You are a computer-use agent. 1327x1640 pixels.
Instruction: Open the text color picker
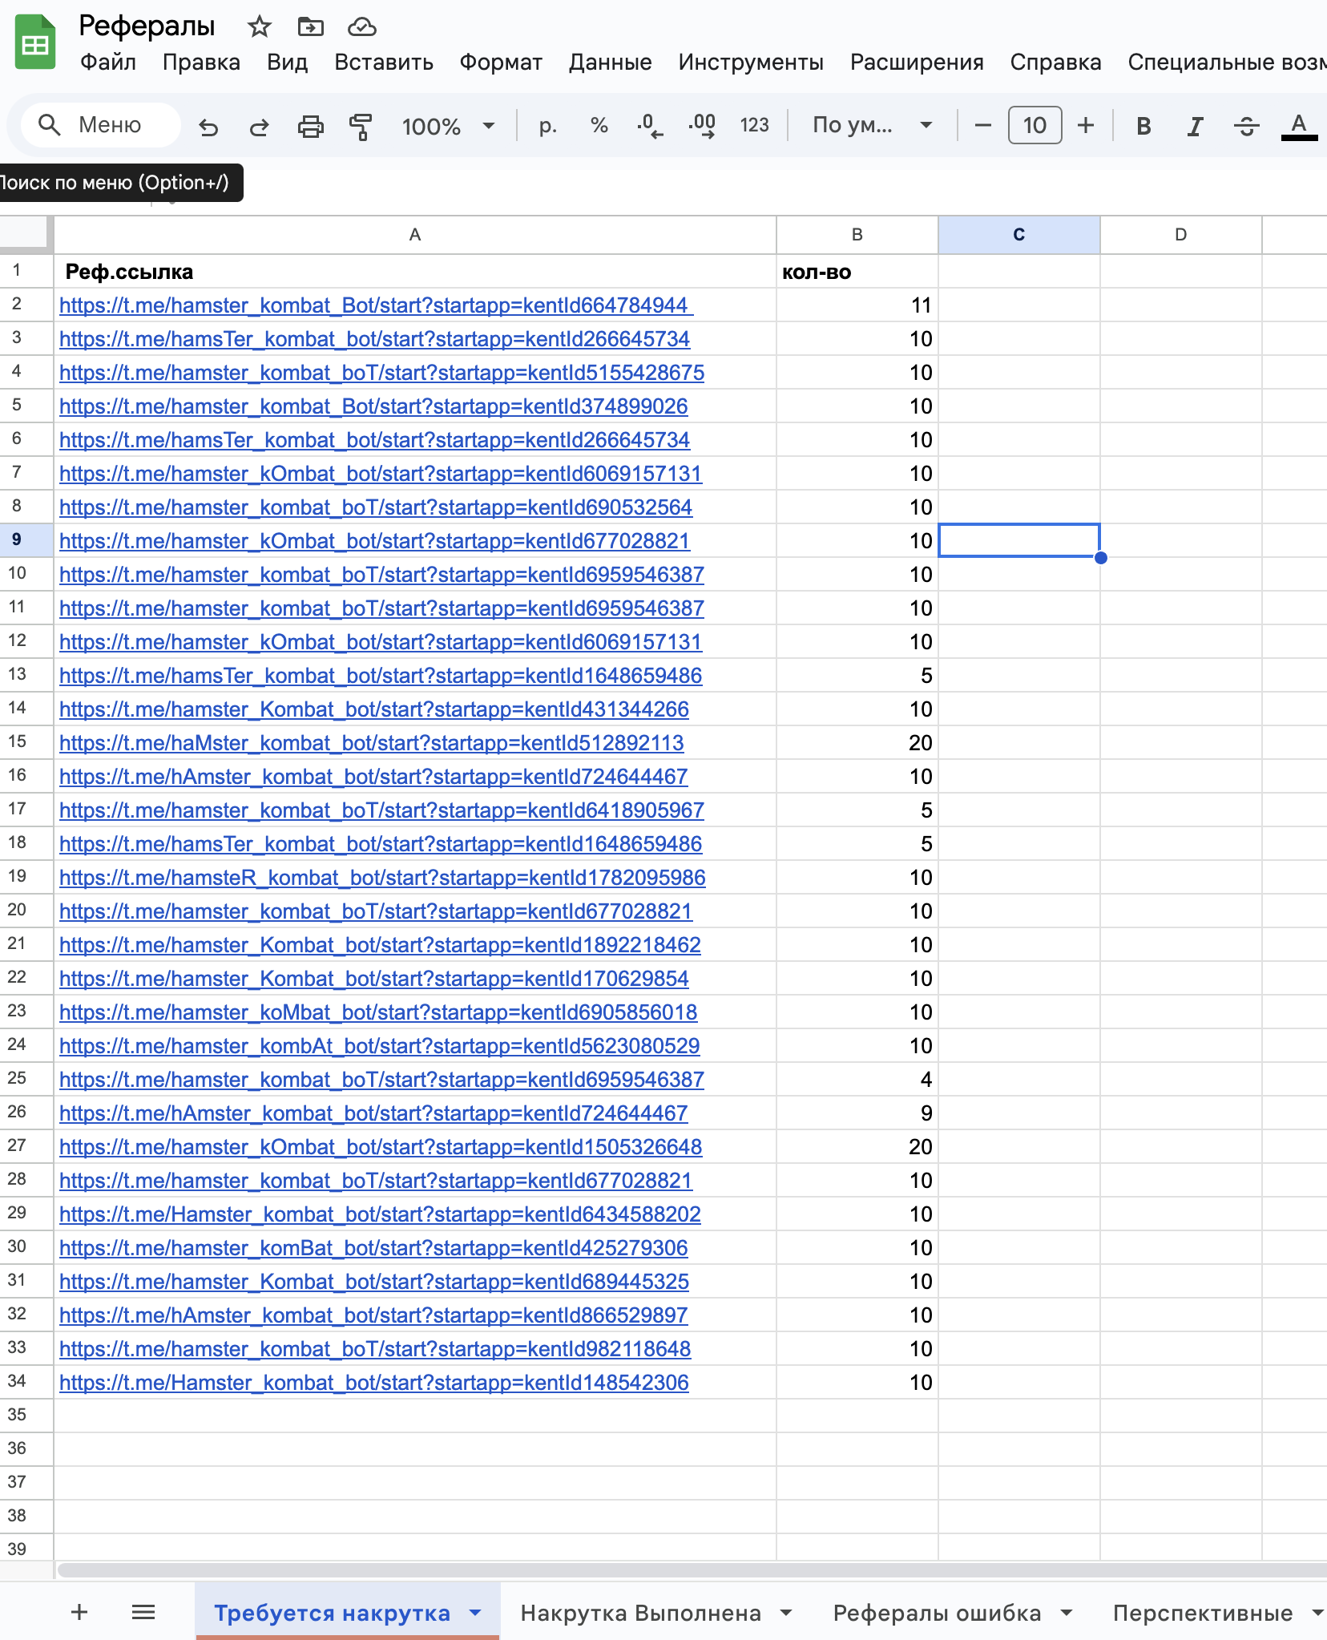pos(1299,126)
